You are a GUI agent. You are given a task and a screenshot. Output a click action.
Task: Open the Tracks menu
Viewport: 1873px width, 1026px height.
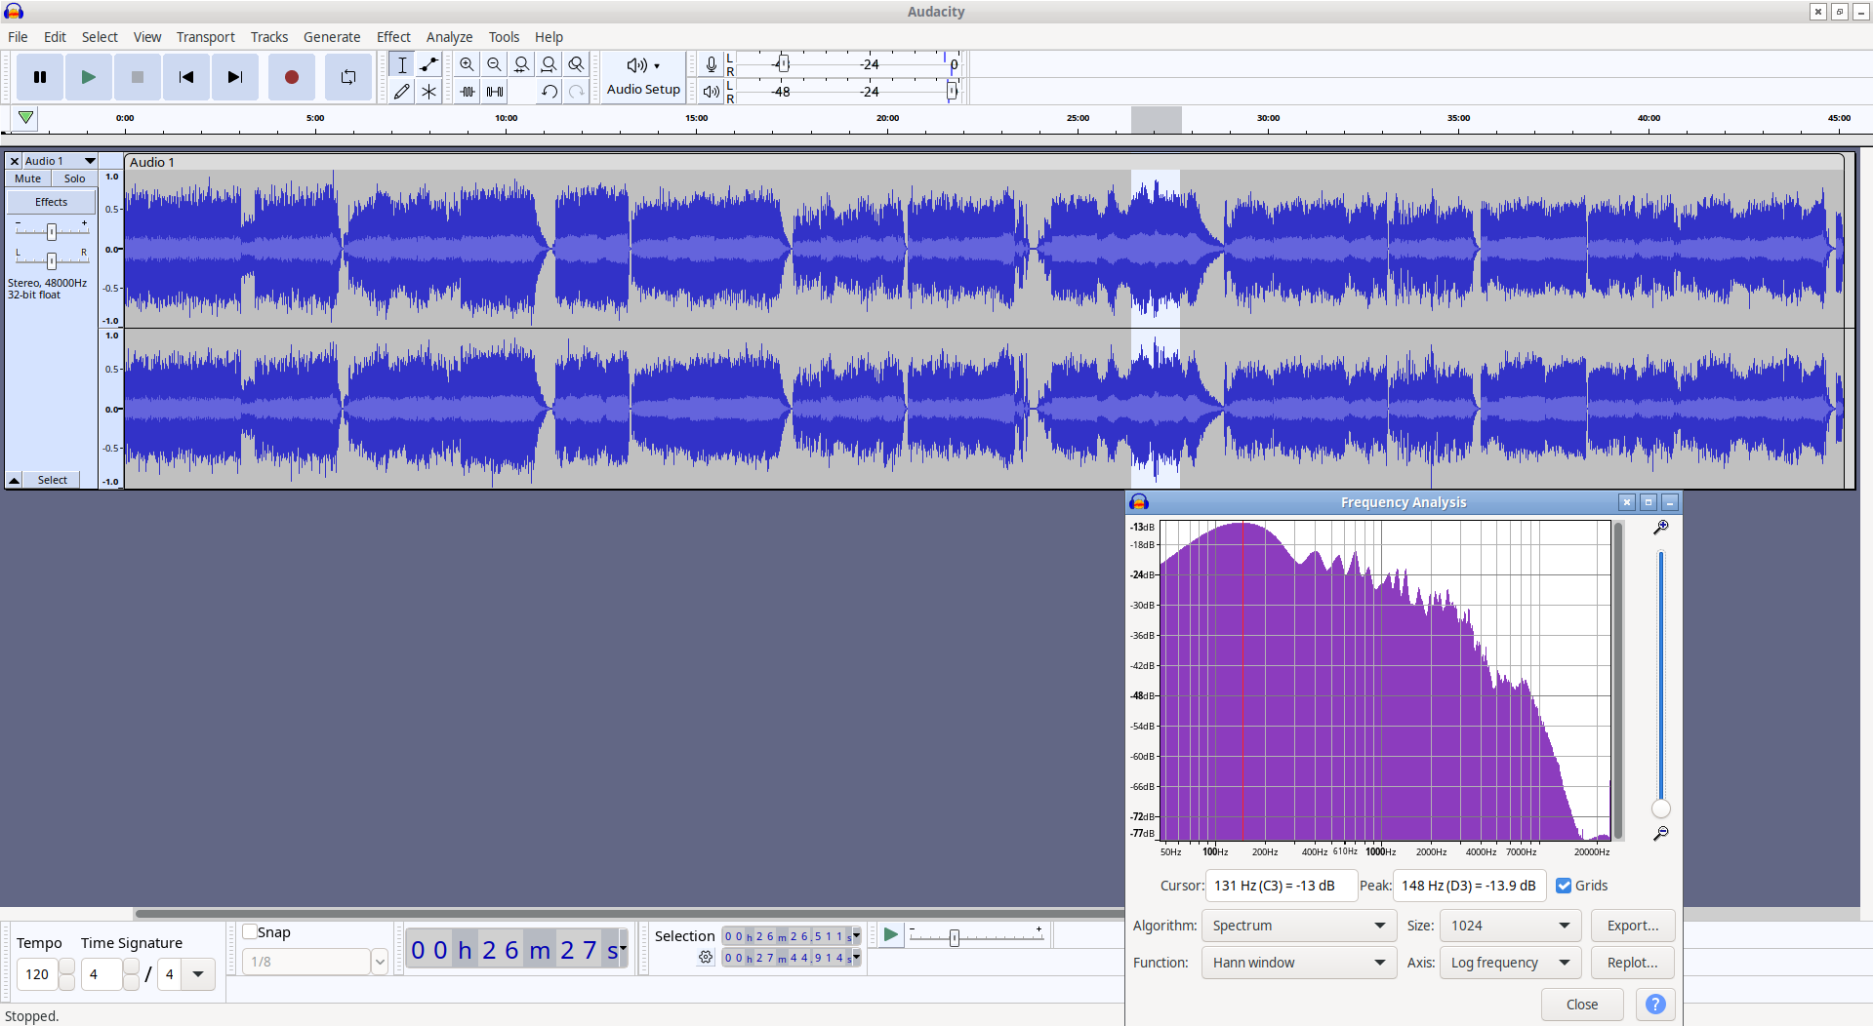(269, 37)
